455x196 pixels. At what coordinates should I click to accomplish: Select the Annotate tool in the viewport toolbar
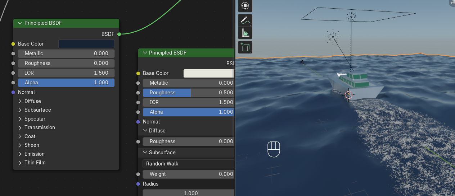pos(245,20)
